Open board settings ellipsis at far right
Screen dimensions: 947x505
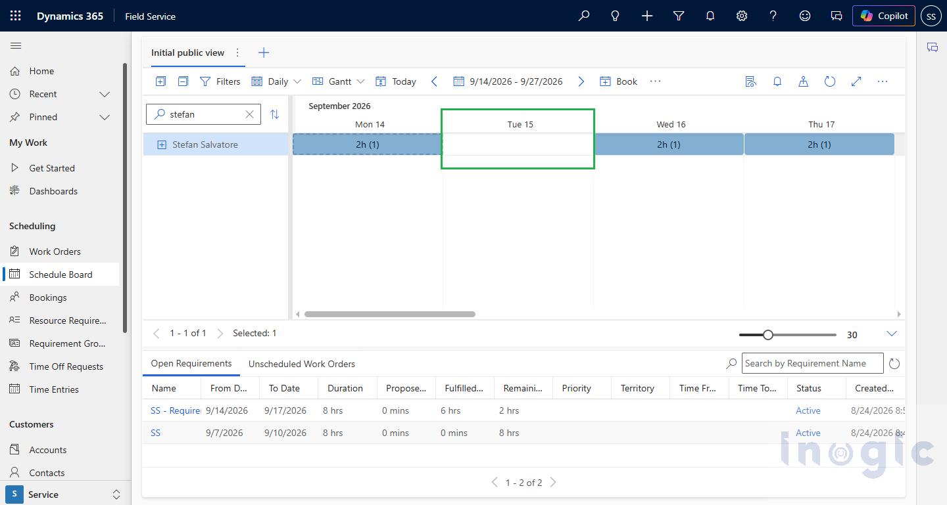pos(883,81)
